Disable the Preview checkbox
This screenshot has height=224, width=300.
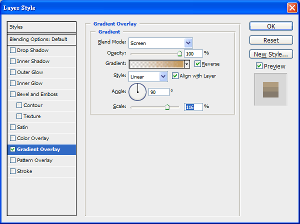(x=259, y=66)
